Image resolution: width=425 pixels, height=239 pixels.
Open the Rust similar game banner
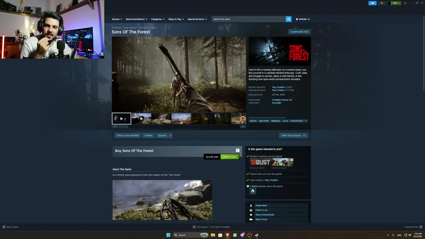(x=261, y=162)
